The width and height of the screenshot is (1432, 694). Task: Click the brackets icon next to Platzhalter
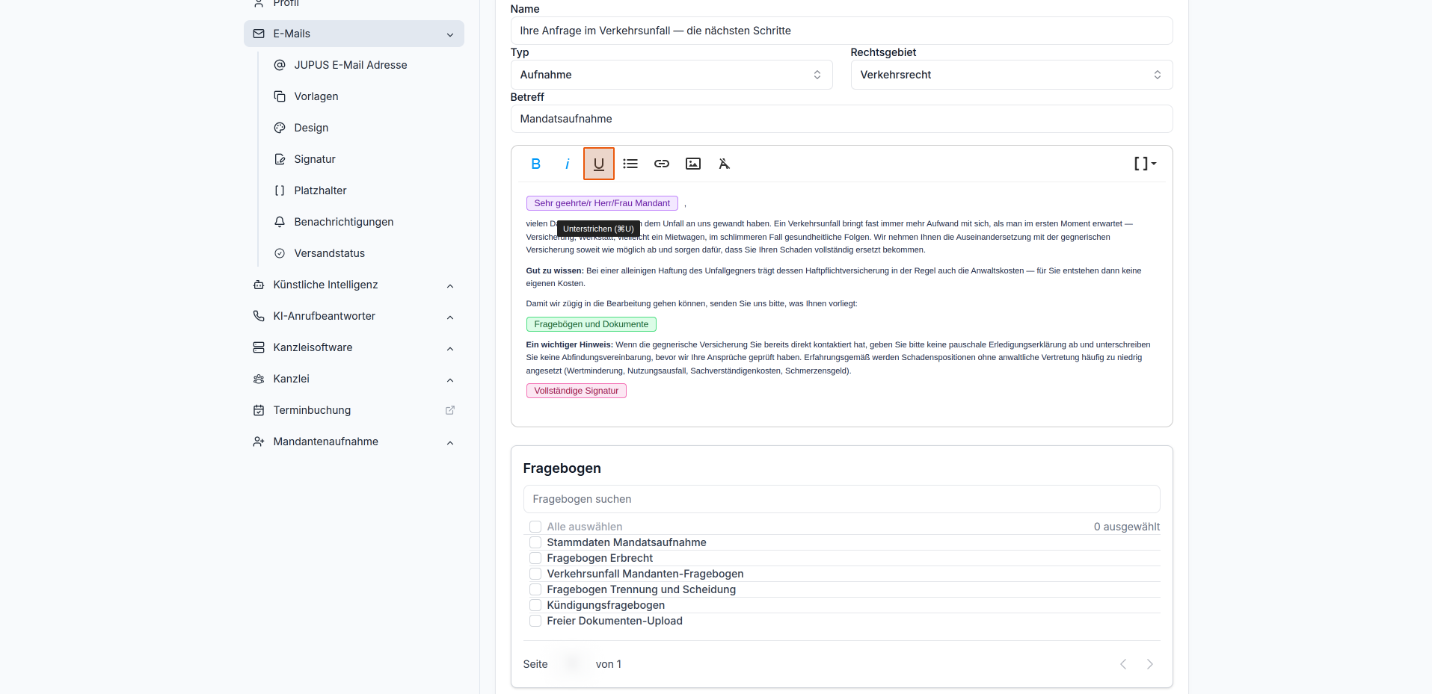click(x=280, y=190)
